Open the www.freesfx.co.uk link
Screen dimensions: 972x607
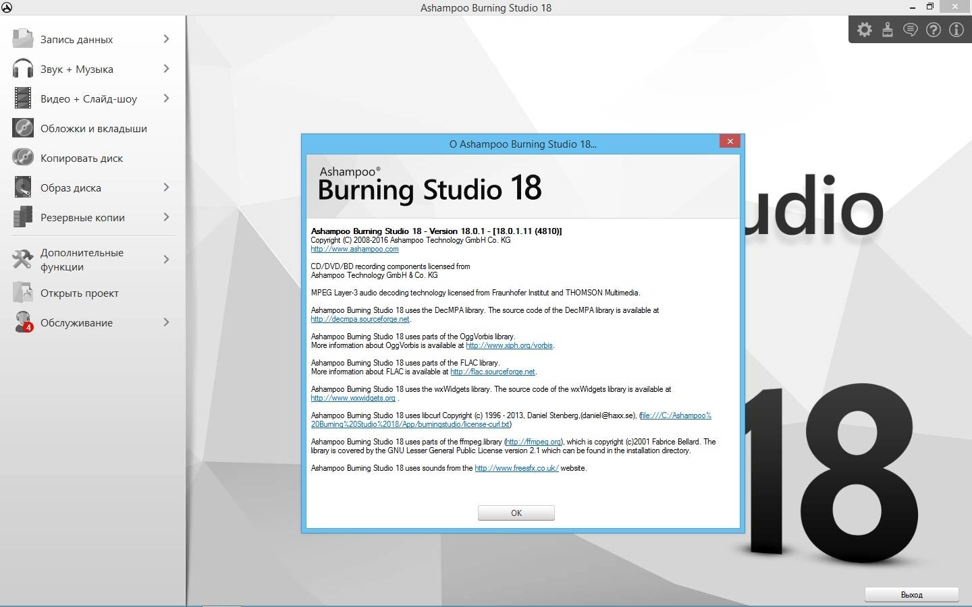516,468
